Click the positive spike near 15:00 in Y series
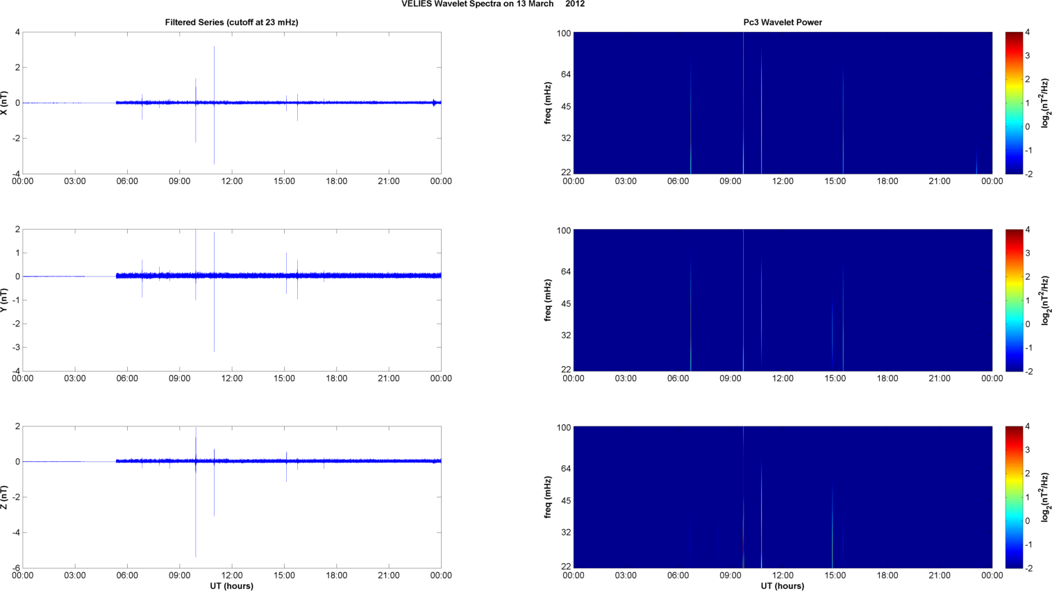This screenshot has width=1052, height=591. pos(286,265)
